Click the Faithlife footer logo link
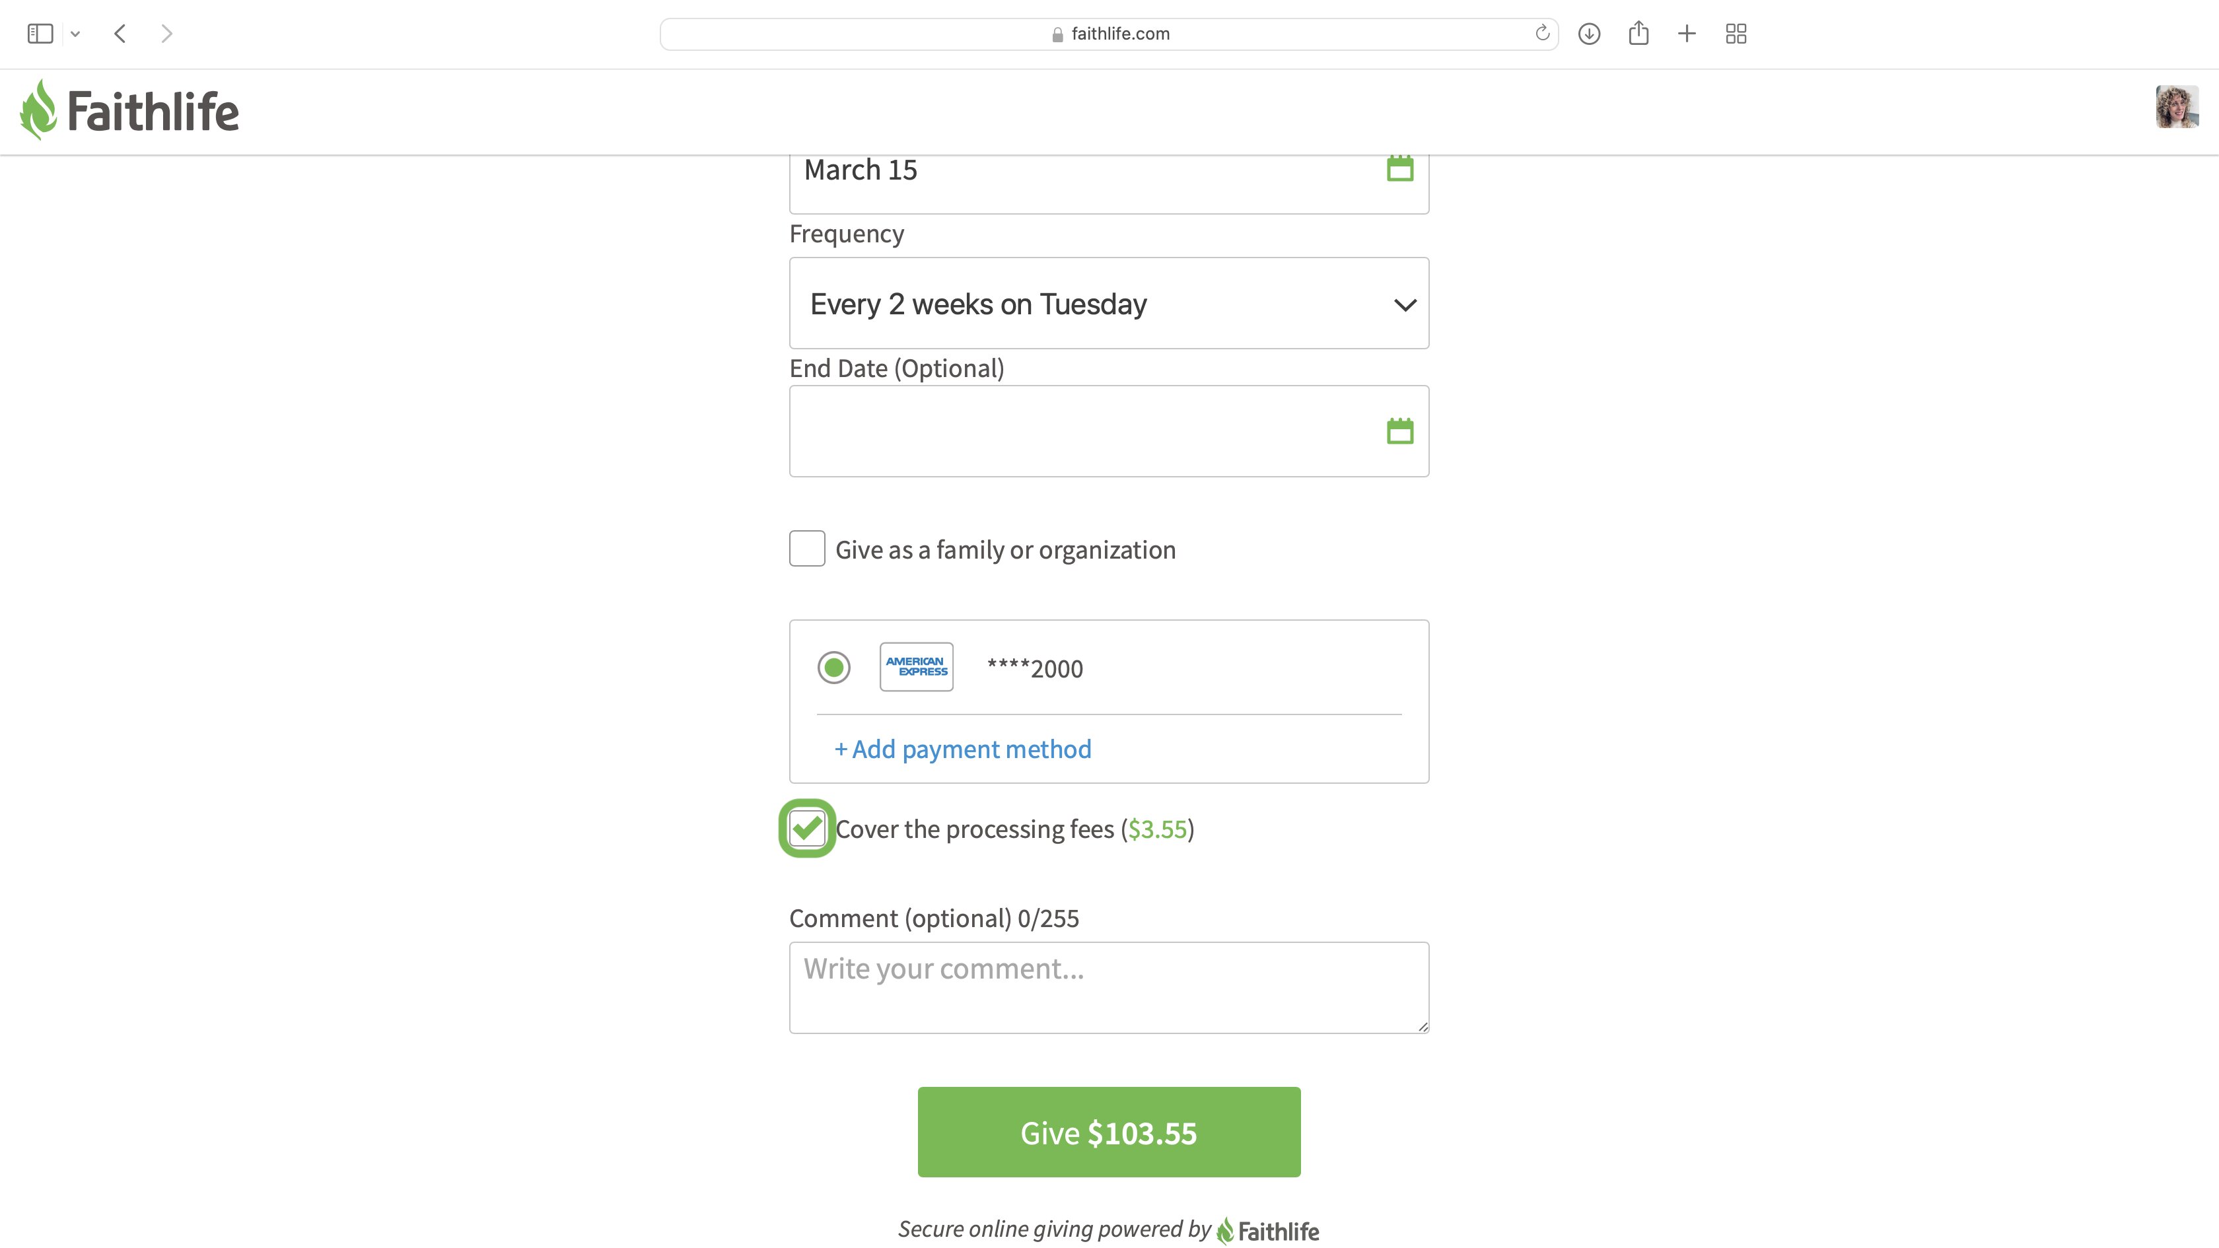The image size is (2219, 1248). 1267,1231
